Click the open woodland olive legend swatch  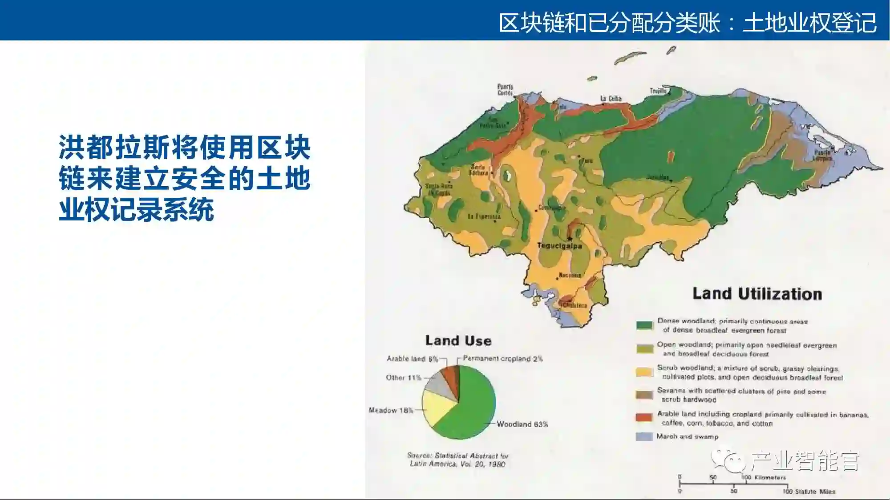644,349
